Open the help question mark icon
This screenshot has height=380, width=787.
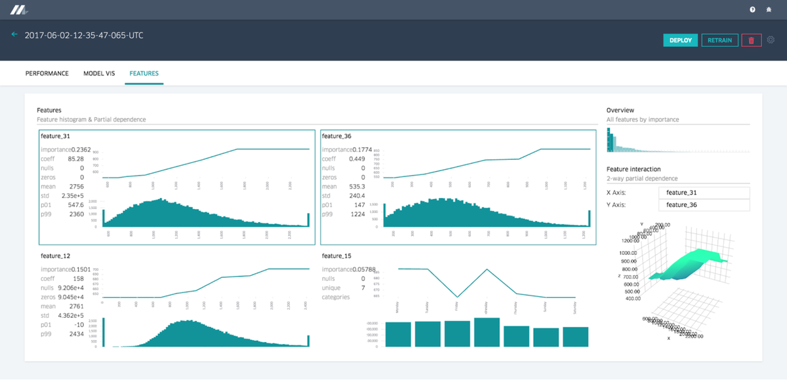point(752,10)
